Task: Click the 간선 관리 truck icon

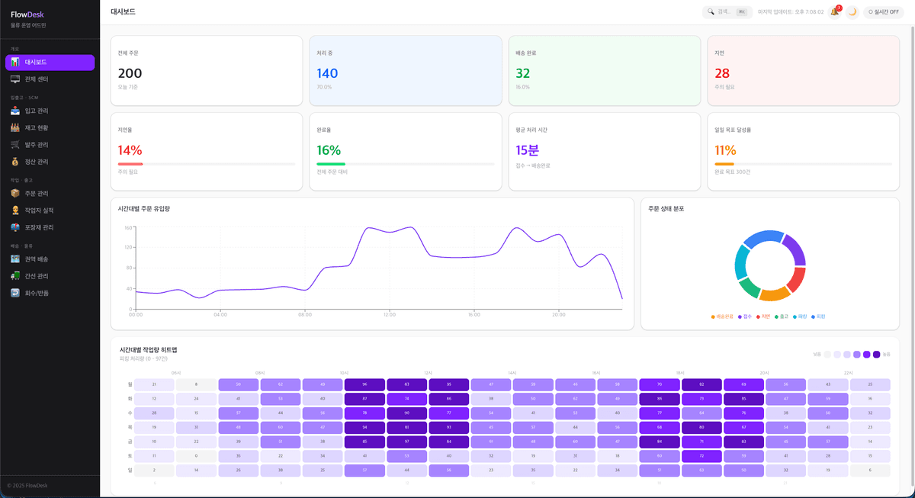Action: [x=15, y=276]
